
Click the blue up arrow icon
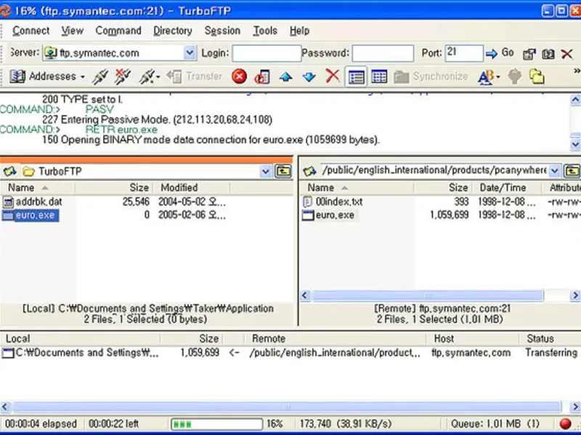tap(285, 77)
